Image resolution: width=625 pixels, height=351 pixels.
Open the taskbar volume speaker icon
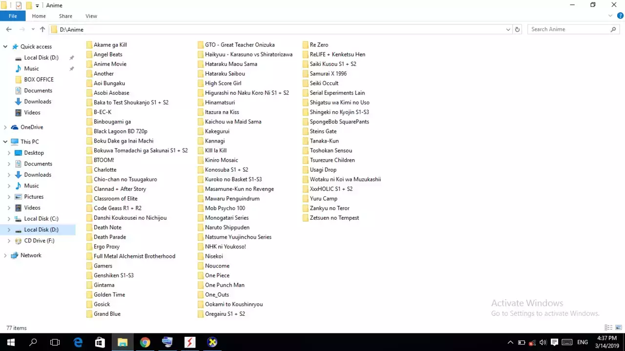click(543, 342)
